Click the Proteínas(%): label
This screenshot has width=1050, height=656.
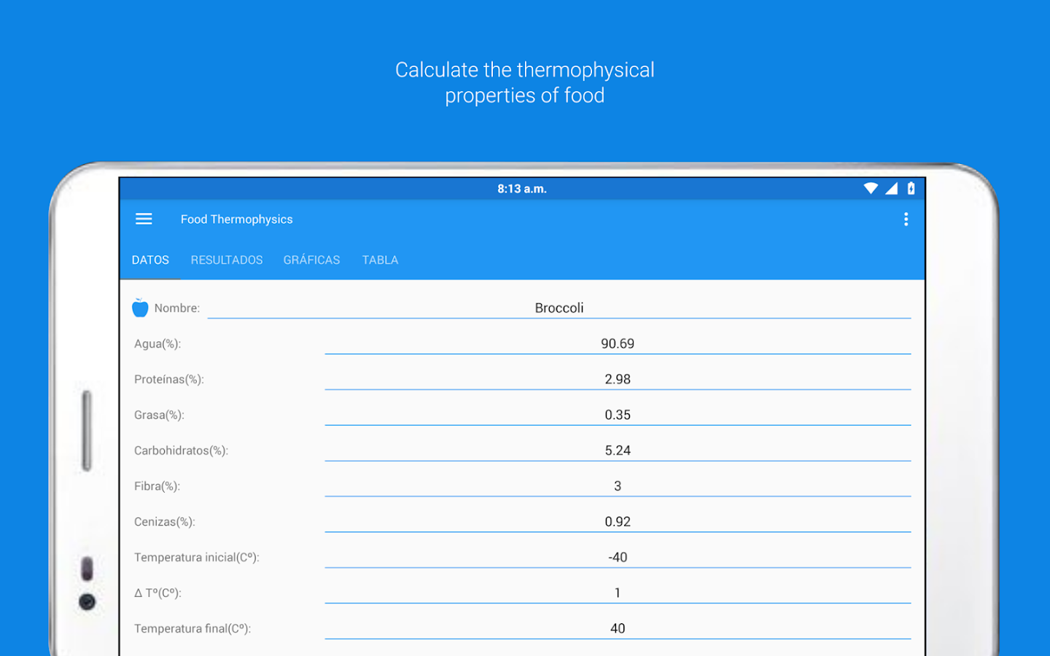[169, 380]
